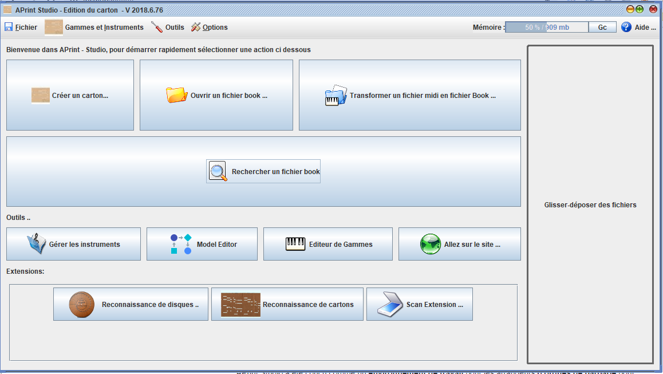Click the piano keys Editeur de Gammes icon

click(295, 244)
